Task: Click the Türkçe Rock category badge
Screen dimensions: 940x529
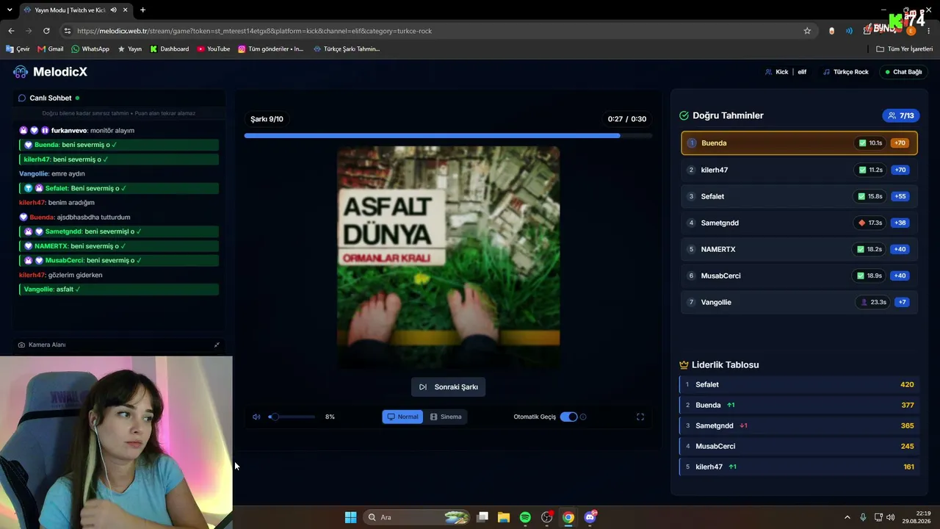Action: coord(846,72)
